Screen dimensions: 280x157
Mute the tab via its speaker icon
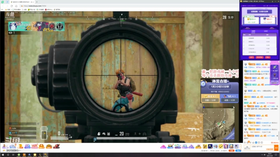point(31,2)
